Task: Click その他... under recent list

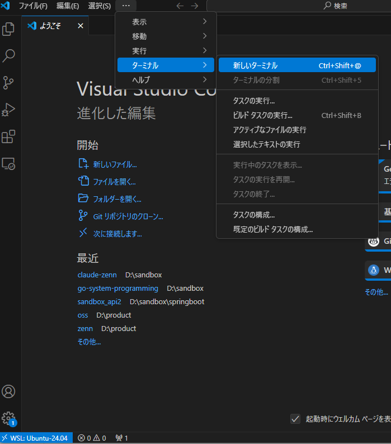Action: tap(89, 342)
